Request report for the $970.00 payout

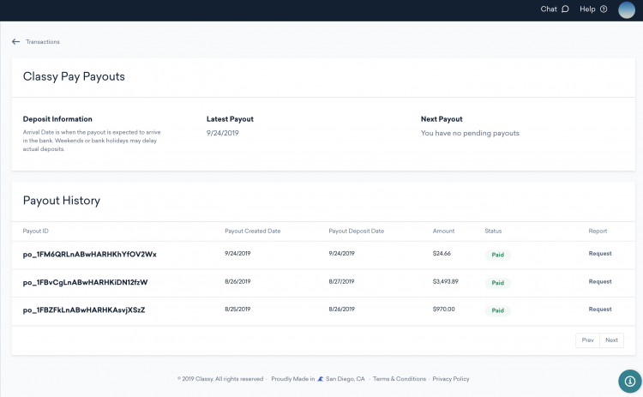coord(600,310)
